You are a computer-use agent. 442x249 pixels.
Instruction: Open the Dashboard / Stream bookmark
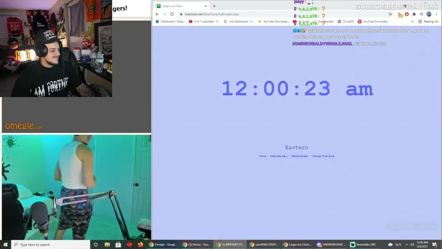pos(171,21)
